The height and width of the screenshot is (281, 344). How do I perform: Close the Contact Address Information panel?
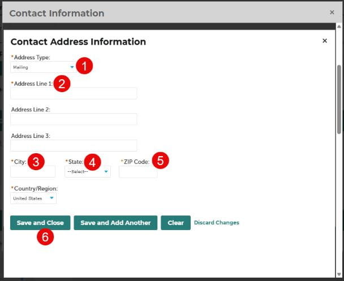325,41
